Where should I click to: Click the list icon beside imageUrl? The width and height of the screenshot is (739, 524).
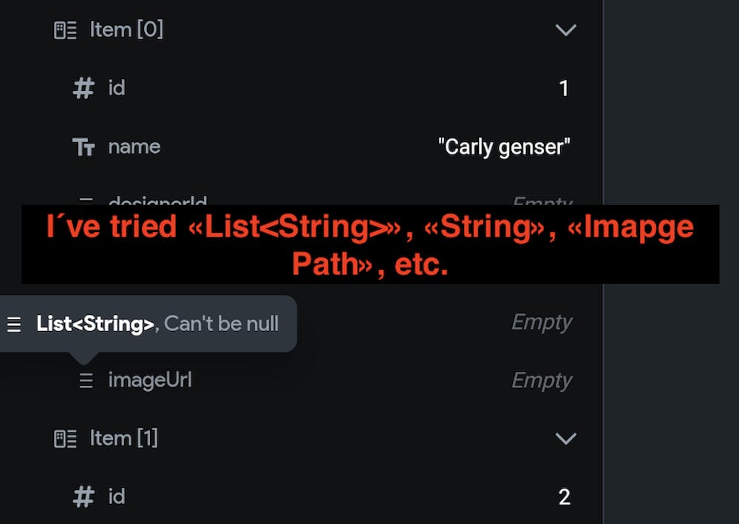86,381
